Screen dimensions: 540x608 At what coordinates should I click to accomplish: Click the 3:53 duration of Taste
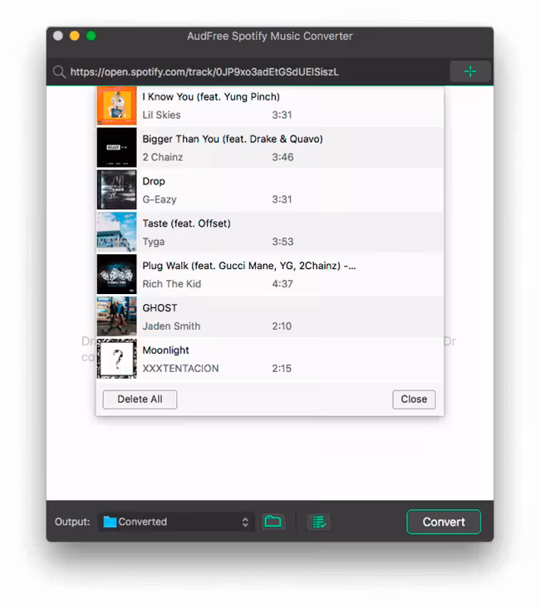282,242
